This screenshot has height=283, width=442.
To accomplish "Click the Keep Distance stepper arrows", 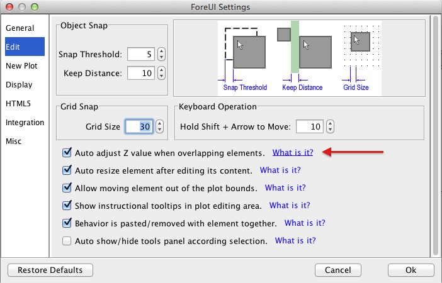I will (161, 74).
